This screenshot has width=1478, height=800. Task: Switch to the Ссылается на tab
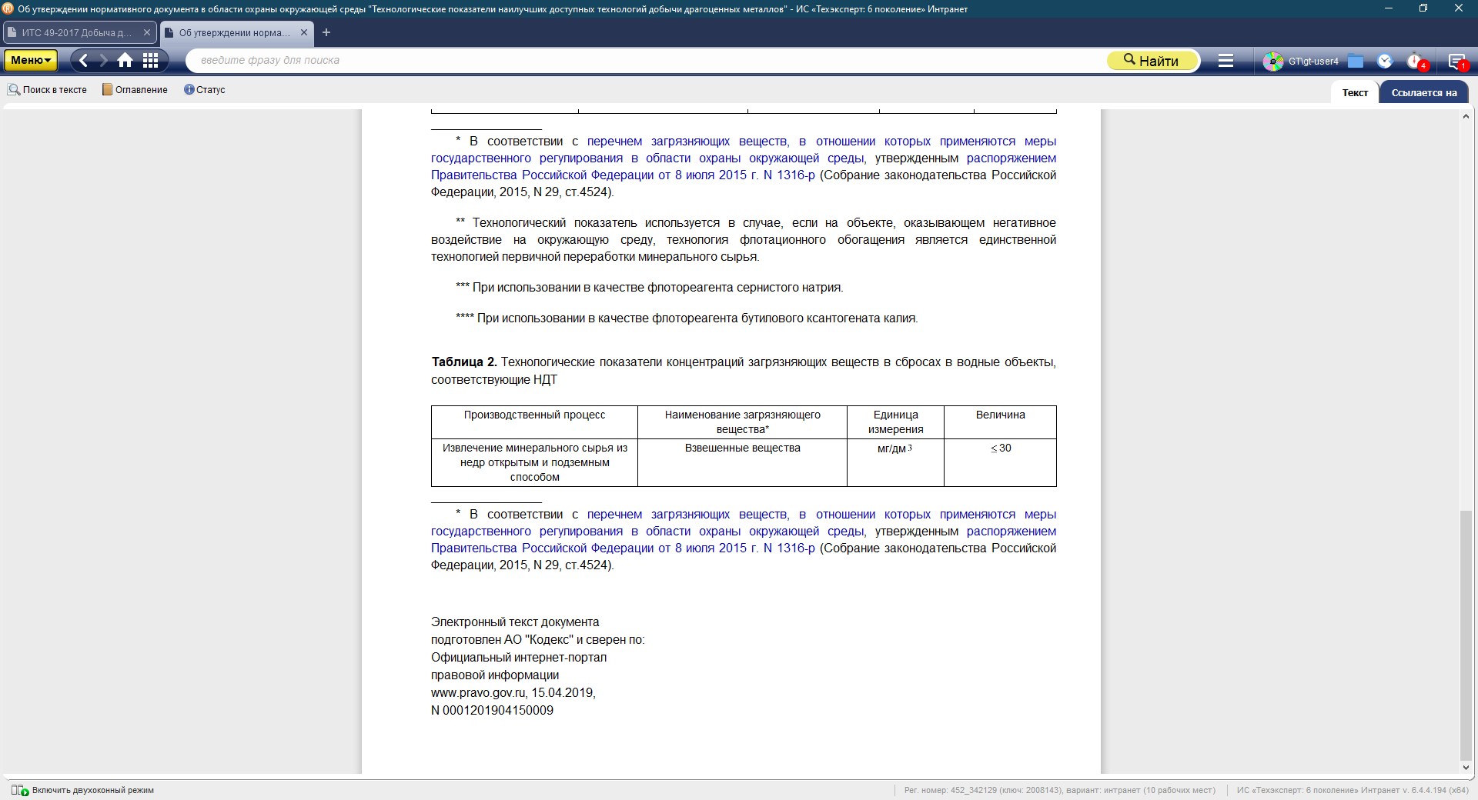pyautogui.click(x=1423, y=92)
